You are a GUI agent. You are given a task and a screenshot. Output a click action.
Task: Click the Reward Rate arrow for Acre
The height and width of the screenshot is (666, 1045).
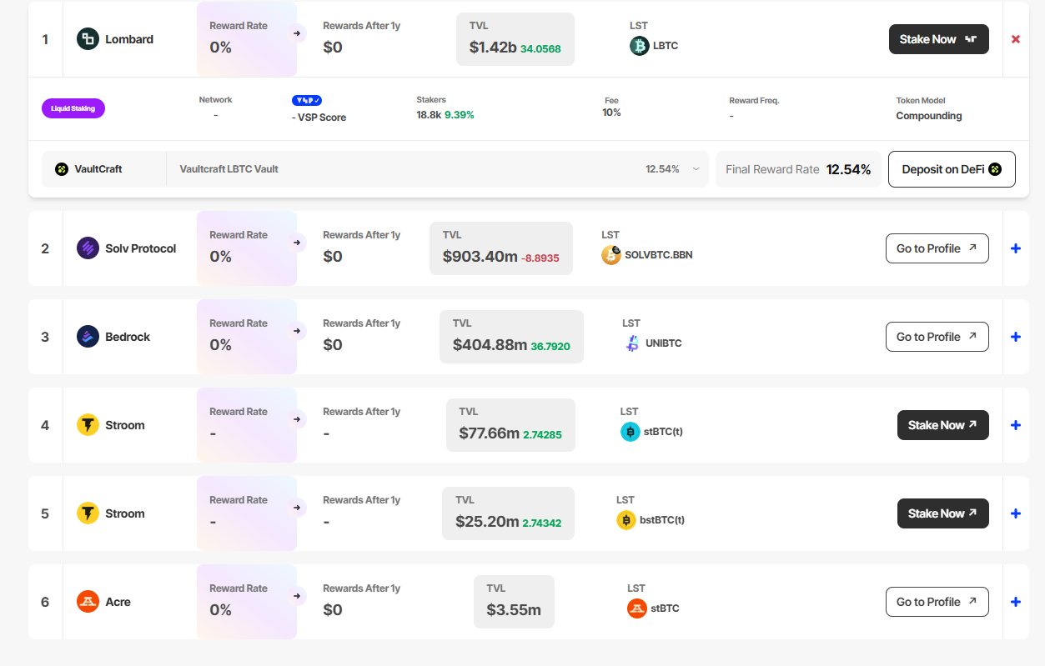296,597
